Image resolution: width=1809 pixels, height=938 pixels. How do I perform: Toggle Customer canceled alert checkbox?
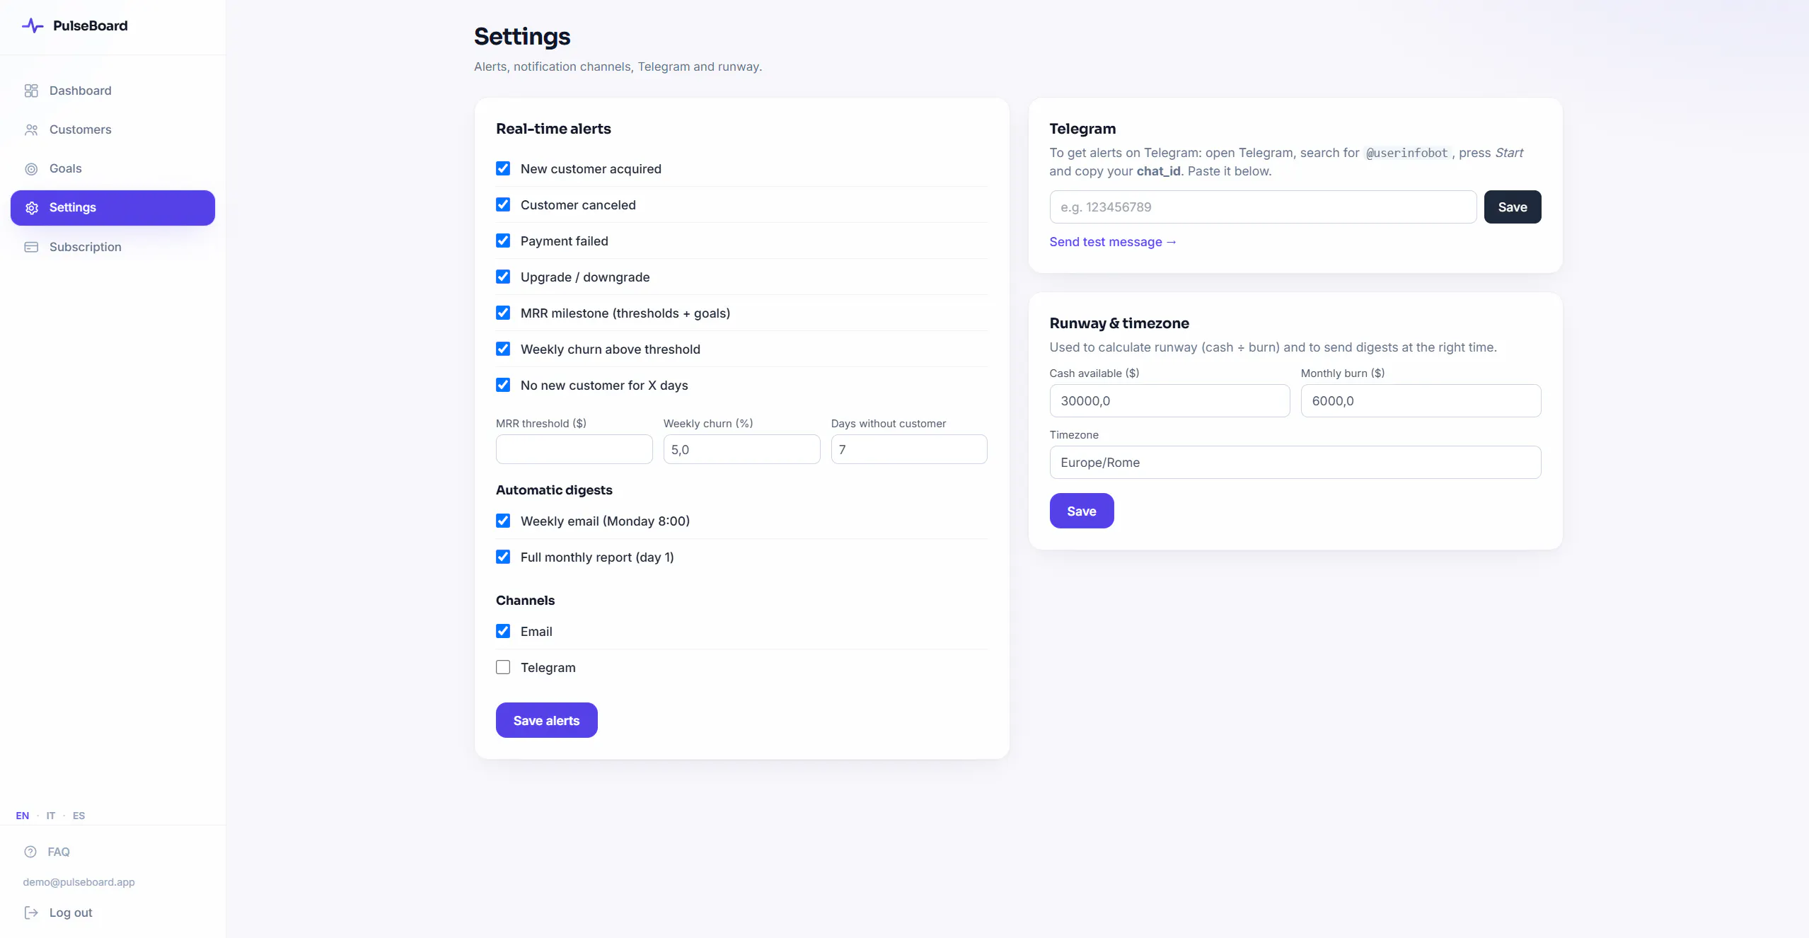503,204
